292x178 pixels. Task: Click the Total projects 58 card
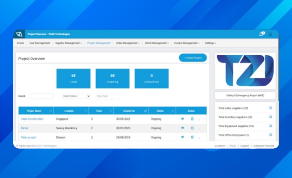[73, 79]
